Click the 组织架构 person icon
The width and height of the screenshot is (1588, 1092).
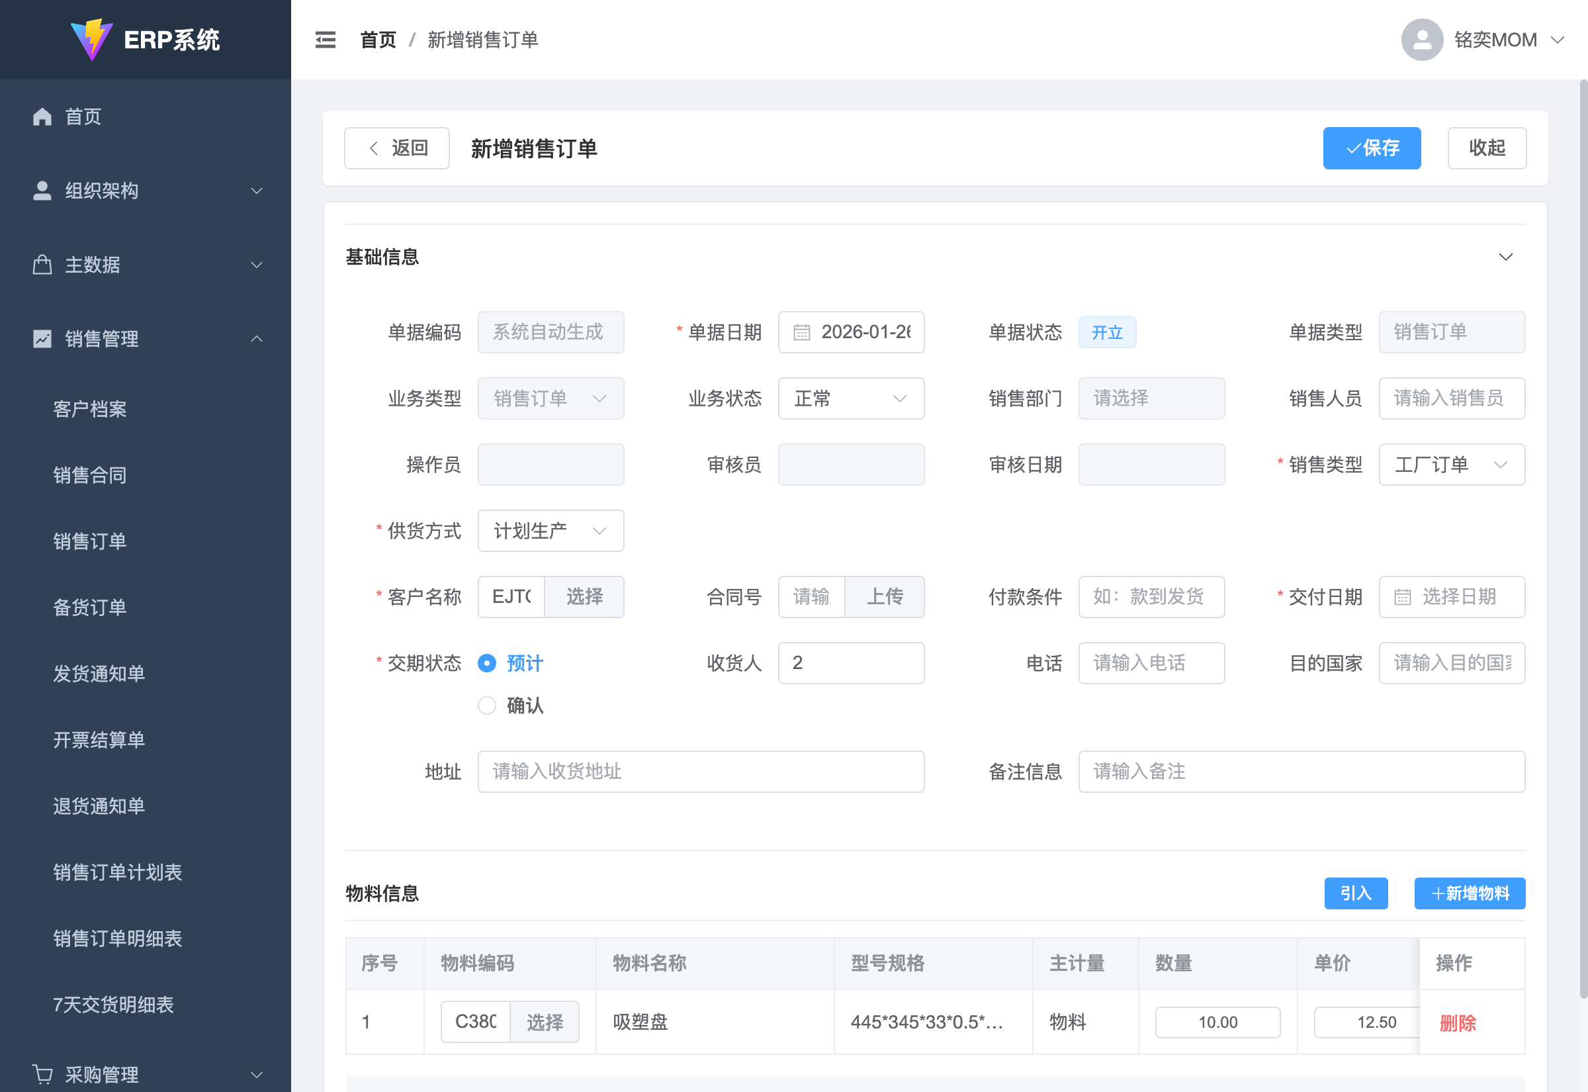point(42,191)
